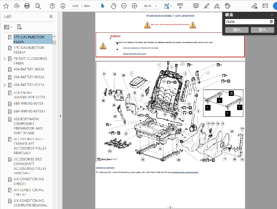
Task: Click the 前へ previous result button
Action: point(237,30)
